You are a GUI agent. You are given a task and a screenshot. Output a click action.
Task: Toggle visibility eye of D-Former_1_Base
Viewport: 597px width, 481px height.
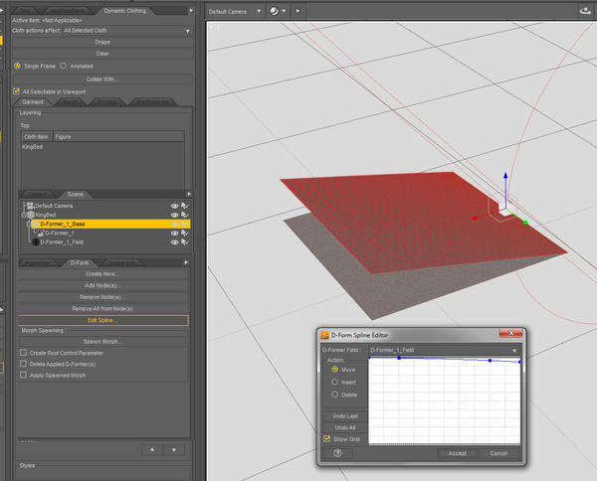coord(175,224)
